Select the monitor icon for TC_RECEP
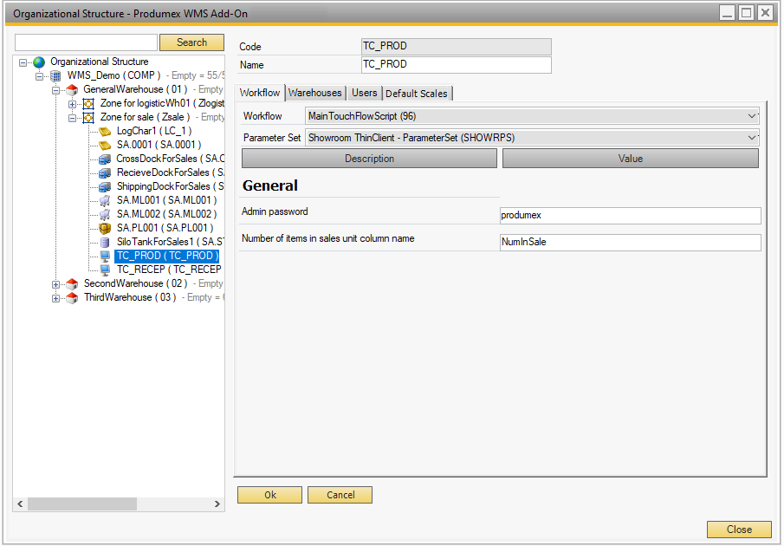 click(104, 270)
